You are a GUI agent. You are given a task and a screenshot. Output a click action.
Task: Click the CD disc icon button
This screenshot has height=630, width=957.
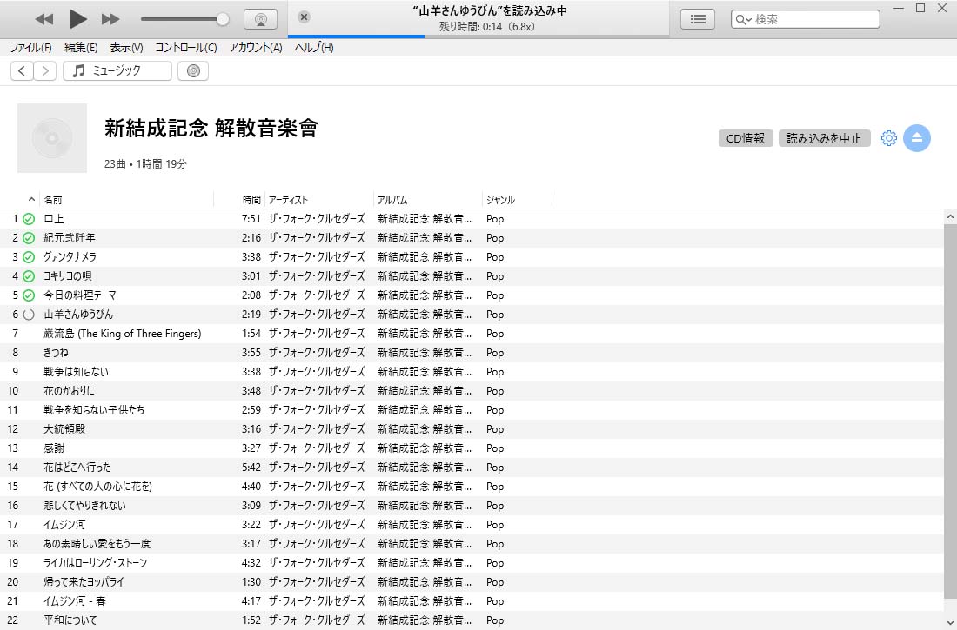pos(193,71)
